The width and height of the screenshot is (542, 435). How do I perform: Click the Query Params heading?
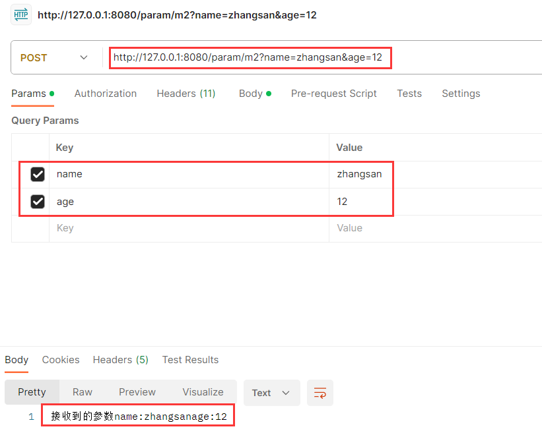[45, 121]
